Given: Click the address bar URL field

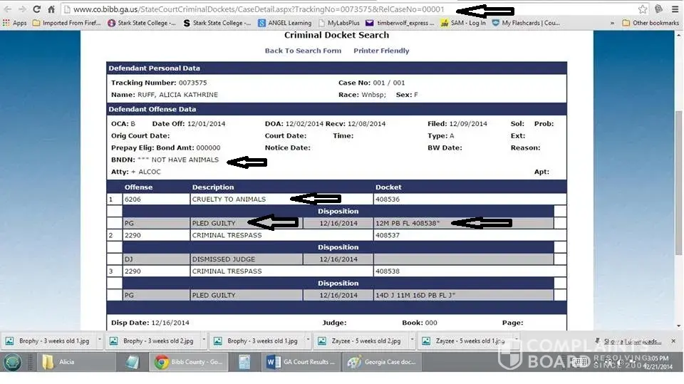Looking at the screenshot, I should pyautogui.click(x=349, y=9).
